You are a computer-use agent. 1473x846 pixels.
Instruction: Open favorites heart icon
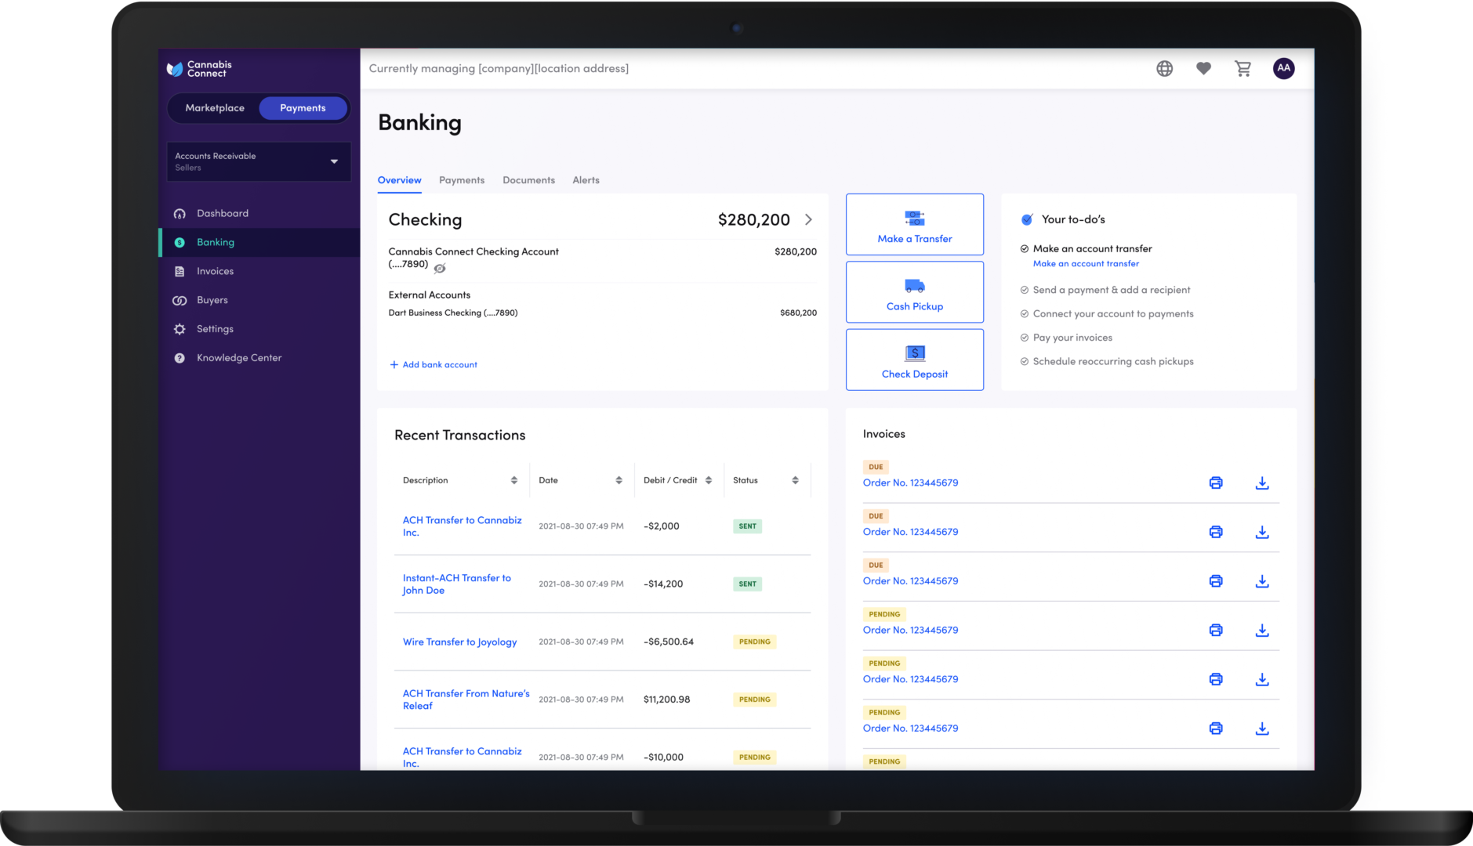pyautogui.click(x=1203, y=68)
